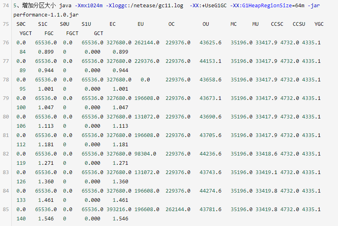338x226 pixels.
Task: Click the performance-1.1.0.jar file name
Action: click(46, 15)
